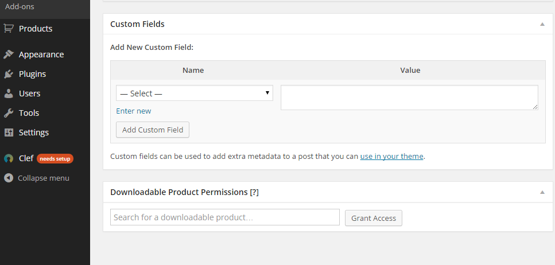
Task: Click the Collapse menu arrow icon
Action: click(x=9, y=178)
